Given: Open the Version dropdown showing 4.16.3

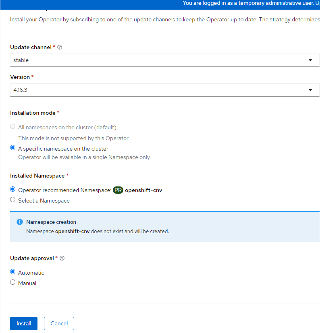Looking at the screenshot, I should tap(164, 90).
